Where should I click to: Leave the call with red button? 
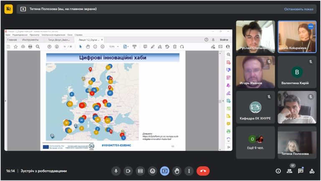(x=203, y=171)
